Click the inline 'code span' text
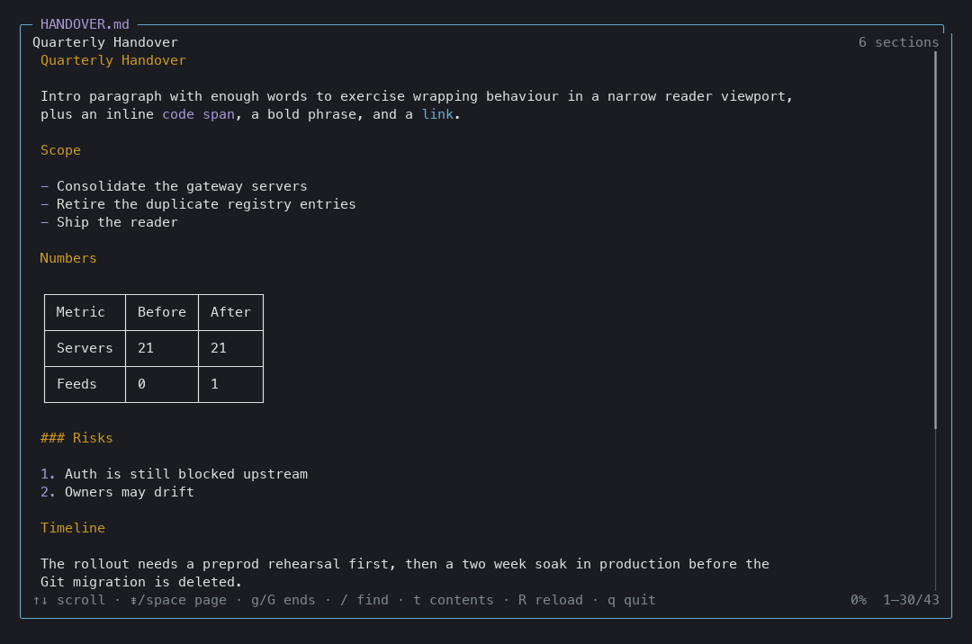This screenshot has height=644, width=972. click(198, 114)
